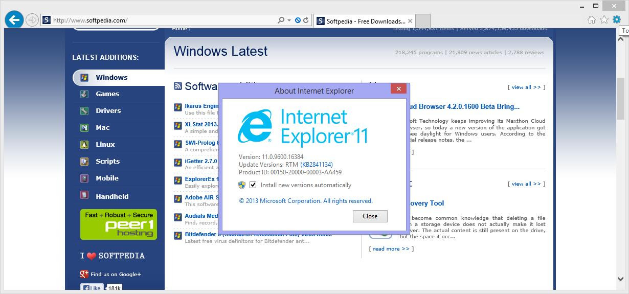Open Windows category in Latest Additions
The height and width of the screenshot is (294, 629).
(111, 78)
